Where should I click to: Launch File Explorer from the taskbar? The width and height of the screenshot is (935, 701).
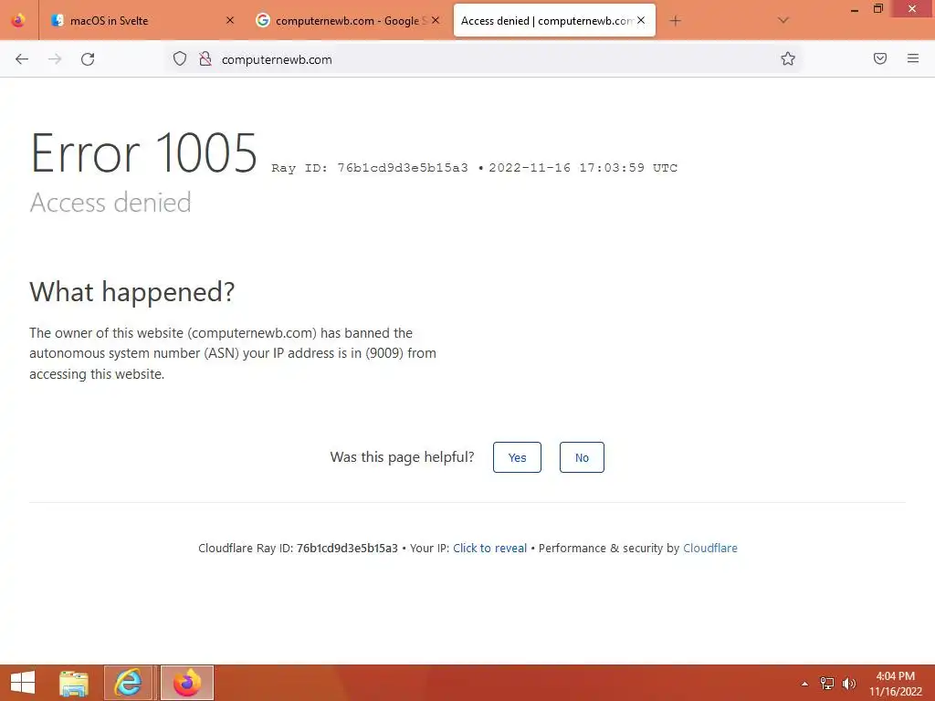coord(74,683)
